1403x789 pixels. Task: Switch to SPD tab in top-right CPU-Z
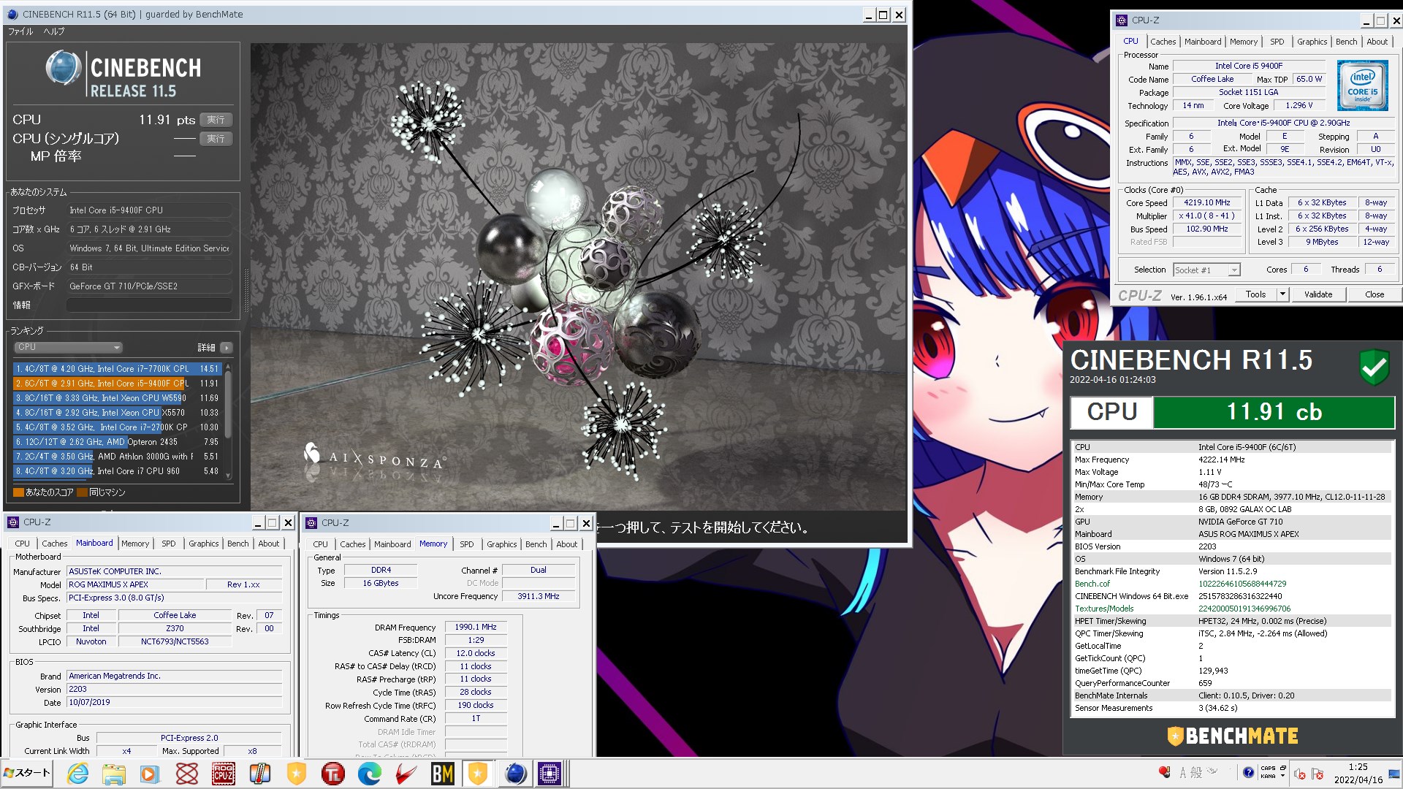coord(1277,42)
